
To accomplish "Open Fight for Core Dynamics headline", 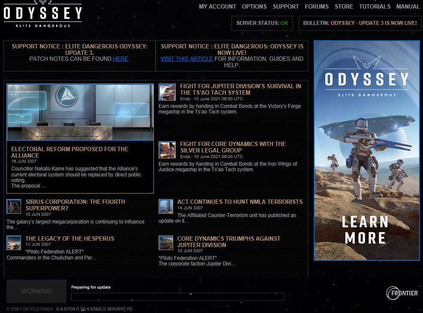I will [x=233, y=147].
